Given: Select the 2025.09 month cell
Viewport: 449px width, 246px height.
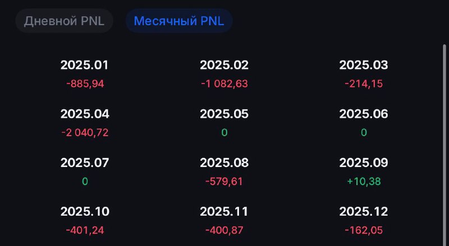Looking at the screenshot, I should 364,172.
